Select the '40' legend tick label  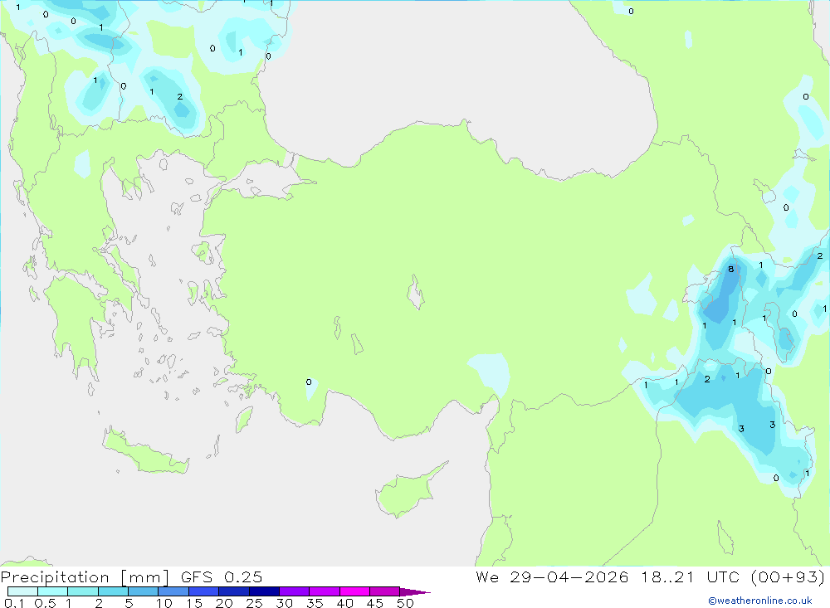(x=345, y=603)
